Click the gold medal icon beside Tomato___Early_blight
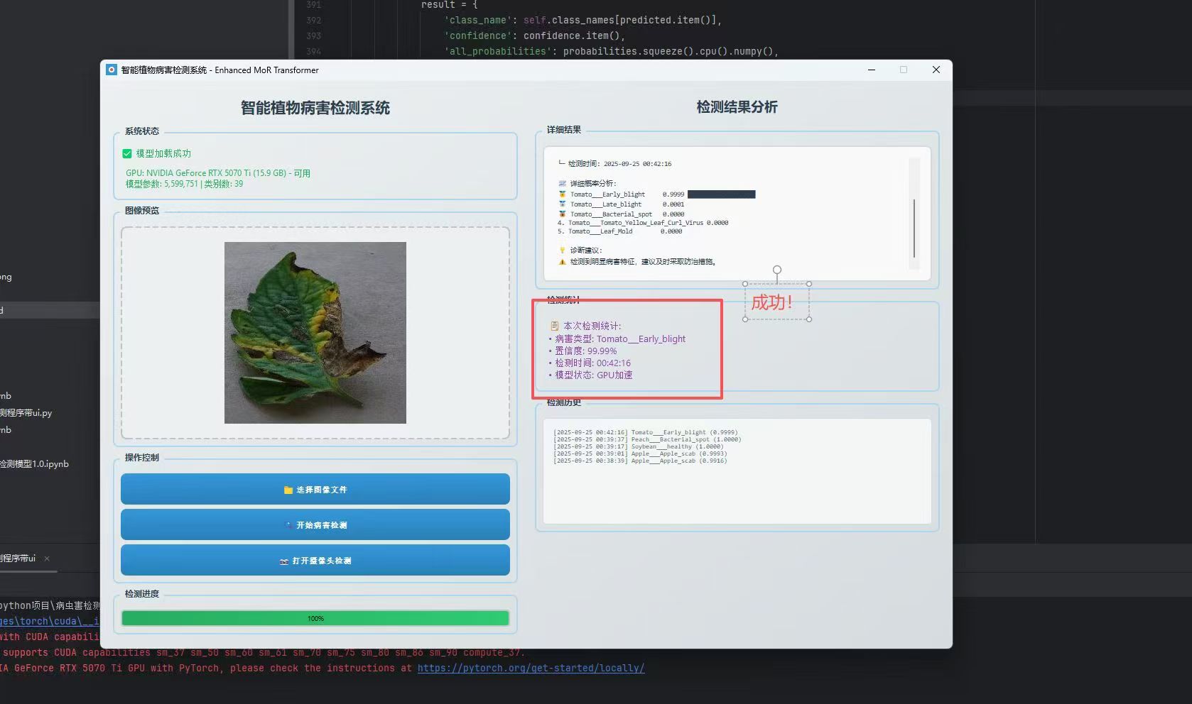 (x=562, y=194)
